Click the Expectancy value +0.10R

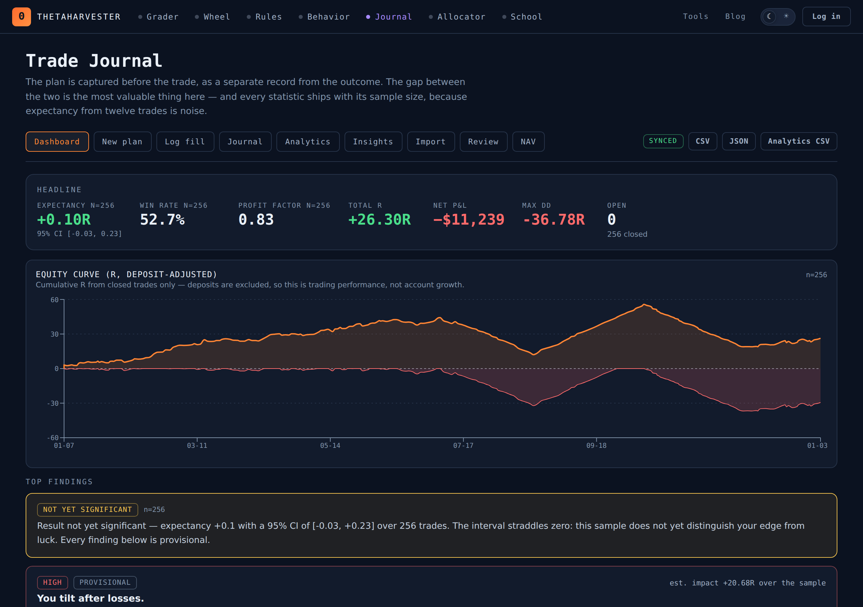click(64, 220)
